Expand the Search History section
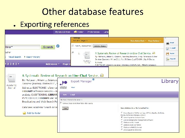 click(32, 57)
